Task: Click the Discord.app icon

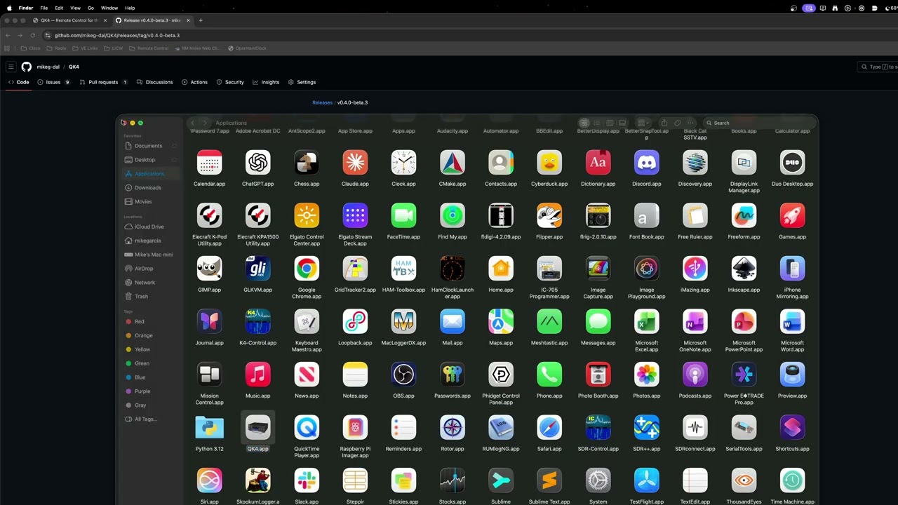Action: tap(646, 163)
